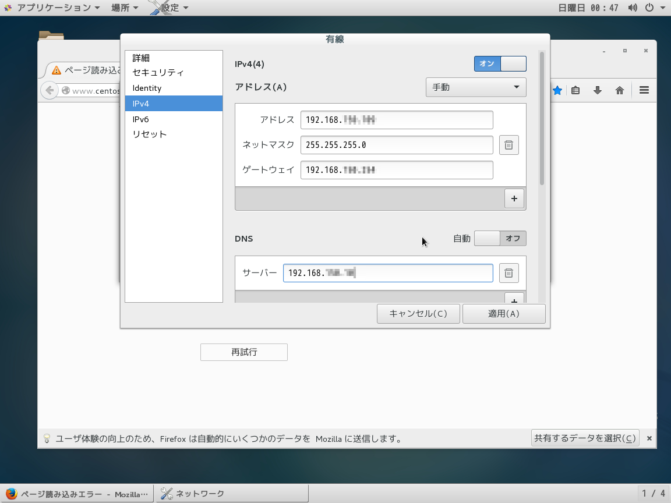Click warning icon on Firefox tab

click(56, 70)
